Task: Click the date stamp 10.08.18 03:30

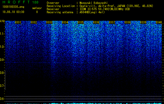Action: tap(13, 12)
